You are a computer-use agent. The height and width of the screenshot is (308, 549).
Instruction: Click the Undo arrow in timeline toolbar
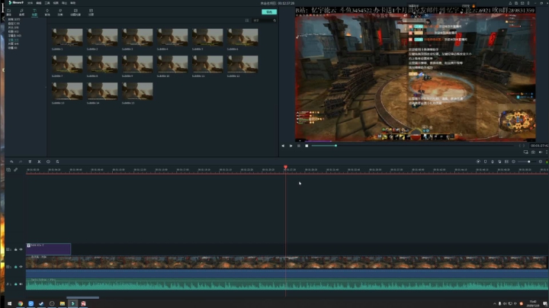(x=11, y=162)
